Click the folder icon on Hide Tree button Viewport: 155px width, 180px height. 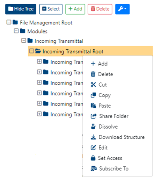click(x=11, y=9)
